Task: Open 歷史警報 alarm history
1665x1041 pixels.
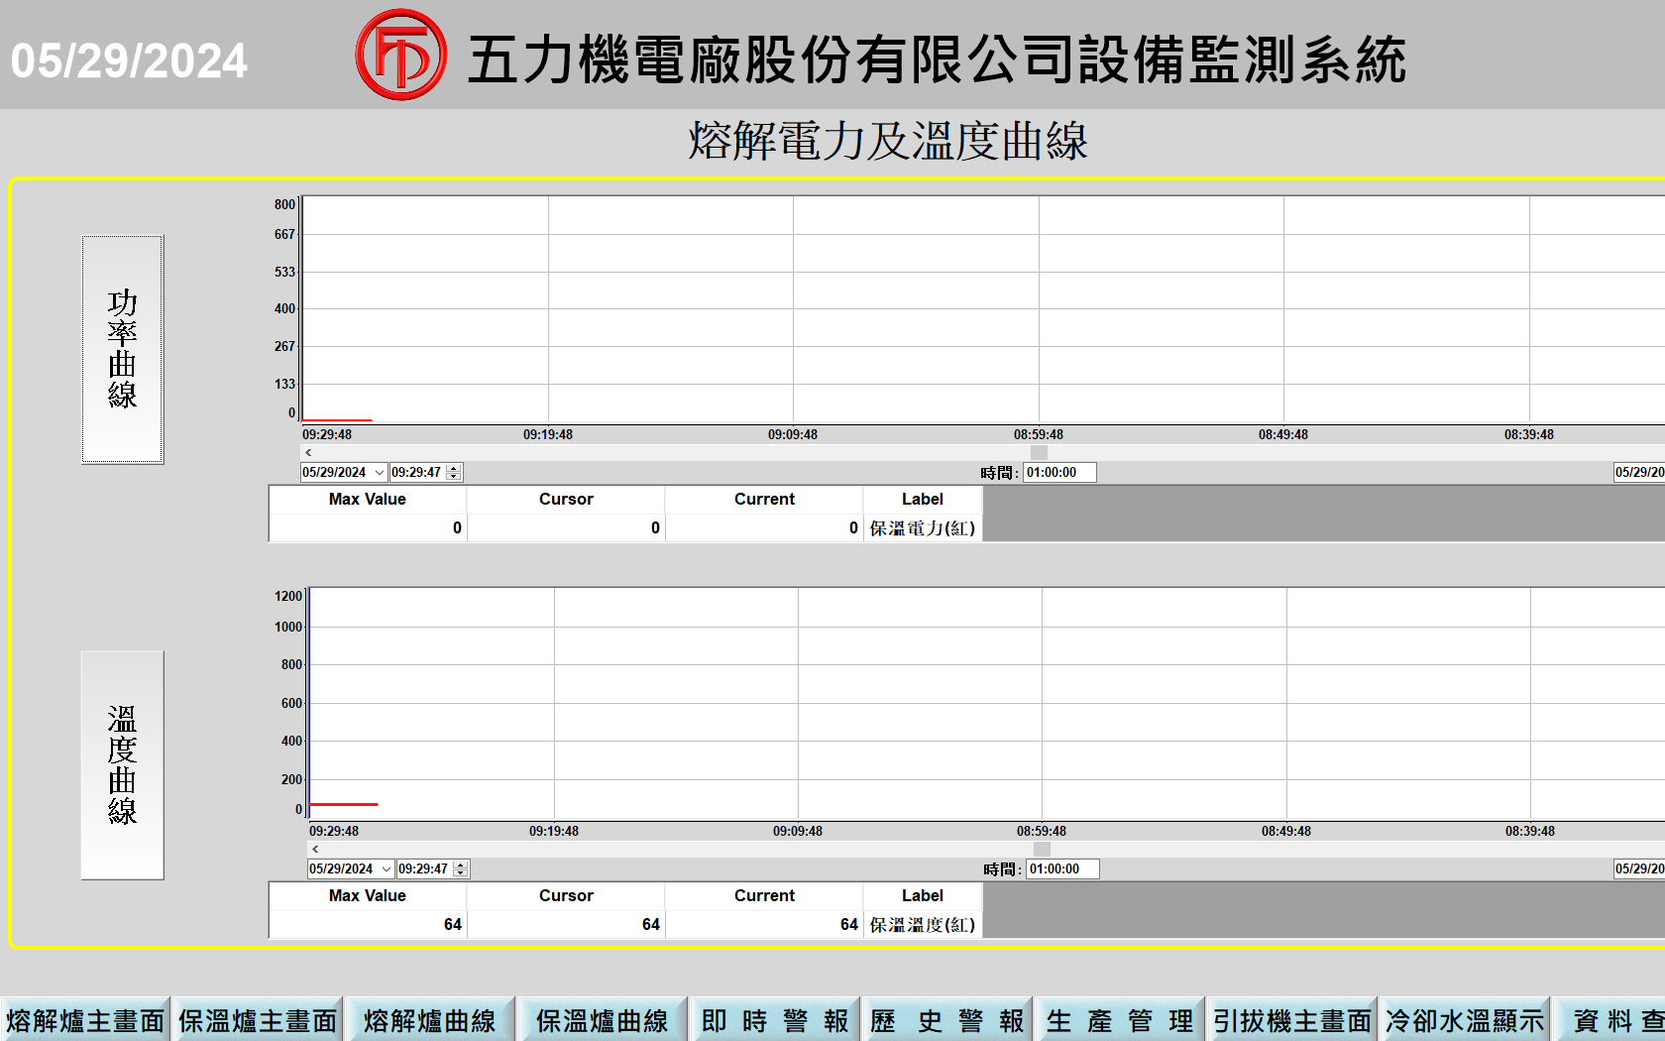Action: 947,1020
